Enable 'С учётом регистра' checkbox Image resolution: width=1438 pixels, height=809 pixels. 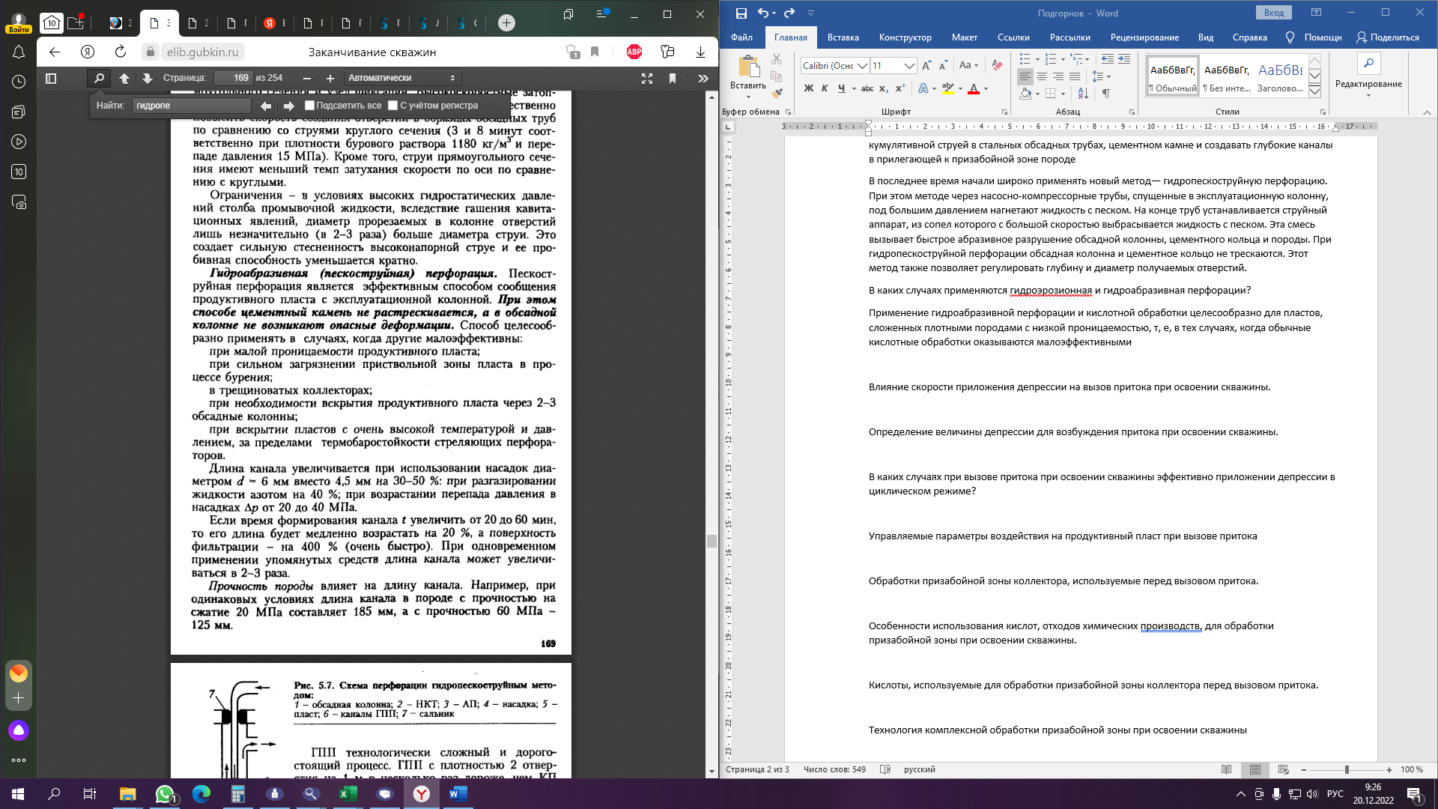(392, 106)
